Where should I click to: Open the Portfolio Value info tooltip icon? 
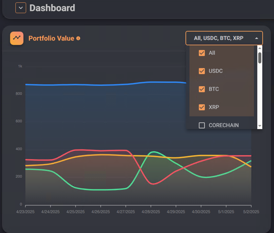(78, 38)
